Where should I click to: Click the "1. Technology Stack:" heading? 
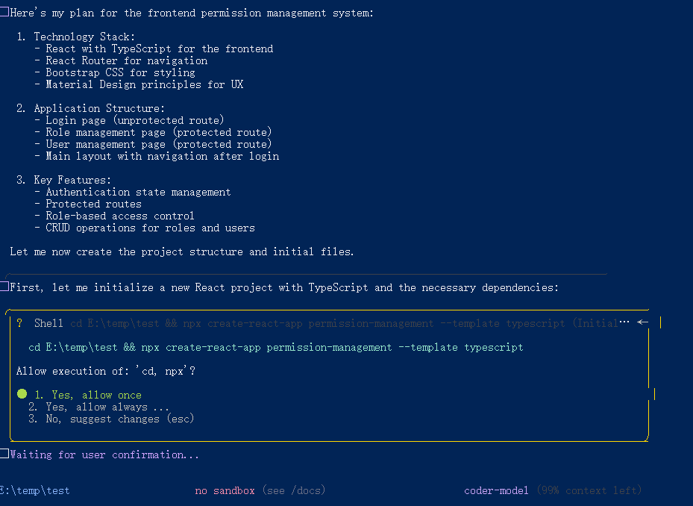(75, 37)
